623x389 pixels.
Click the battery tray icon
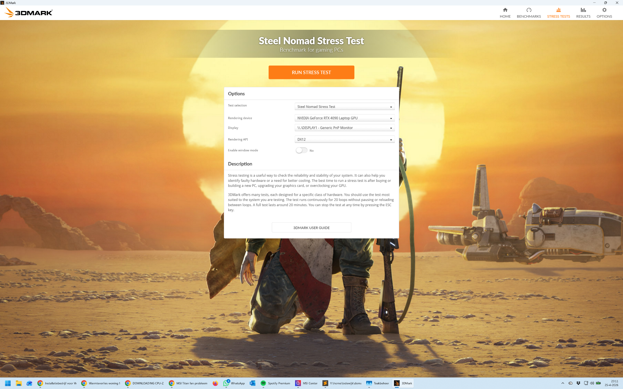(x=598, y=383)
